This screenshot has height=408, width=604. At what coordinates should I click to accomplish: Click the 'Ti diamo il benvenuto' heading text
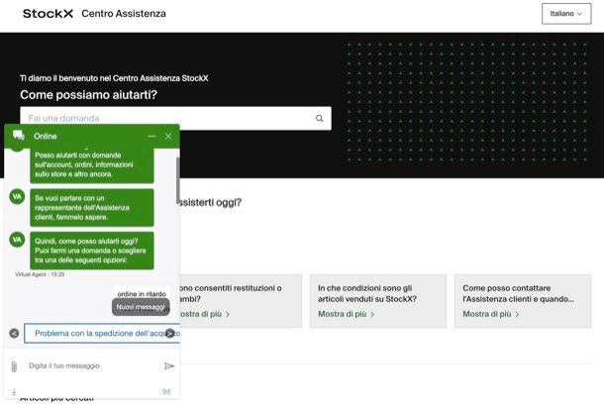click(114, 78)
